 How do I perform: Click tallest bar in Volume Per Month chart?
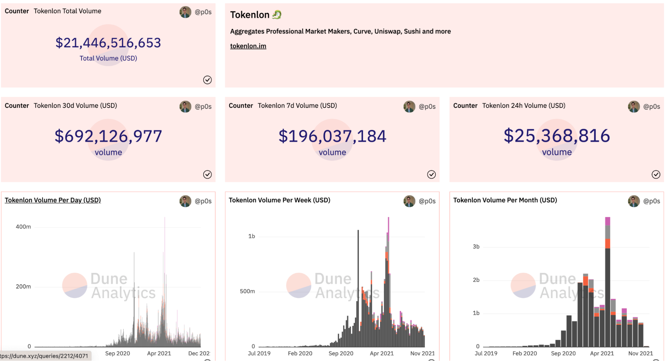(607, 282)
